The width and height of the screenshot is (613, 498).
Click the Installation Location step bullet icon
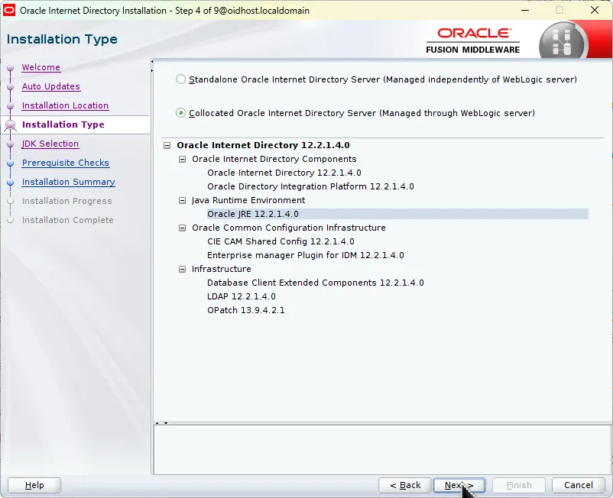click(x=11, y=106)
